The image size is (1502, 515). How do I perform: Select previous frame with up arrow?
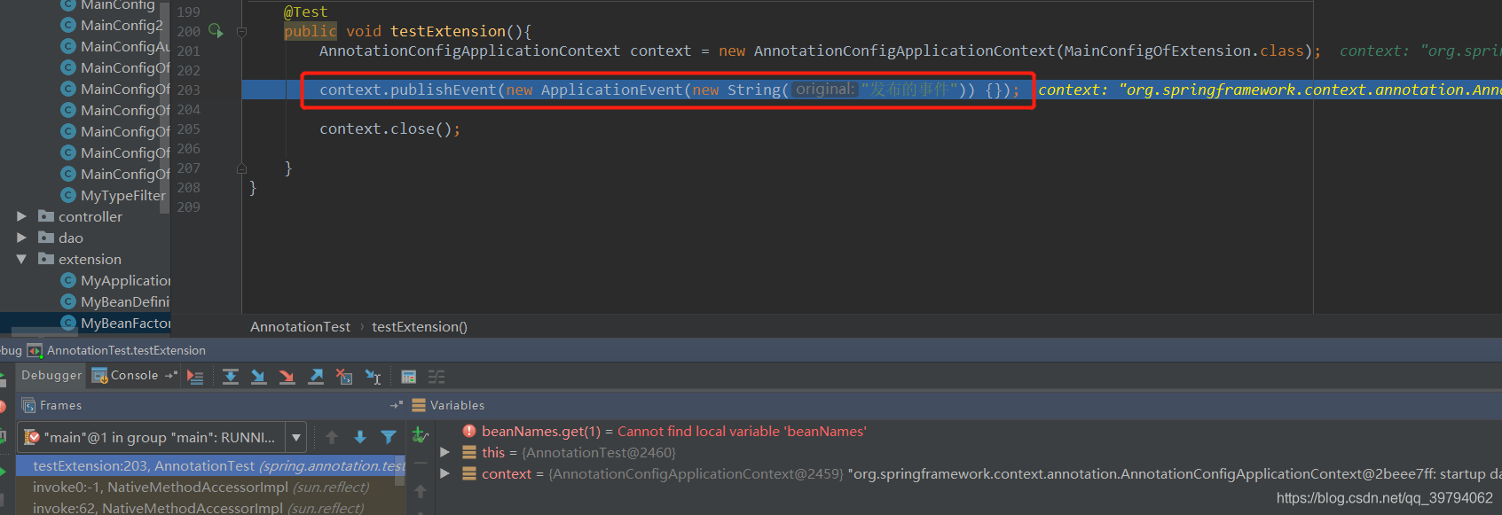(x=332, y=437)
